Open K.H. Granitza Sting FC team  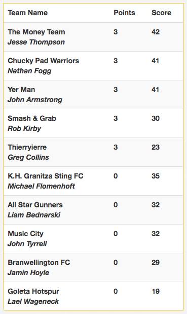(x=46, y=176)
